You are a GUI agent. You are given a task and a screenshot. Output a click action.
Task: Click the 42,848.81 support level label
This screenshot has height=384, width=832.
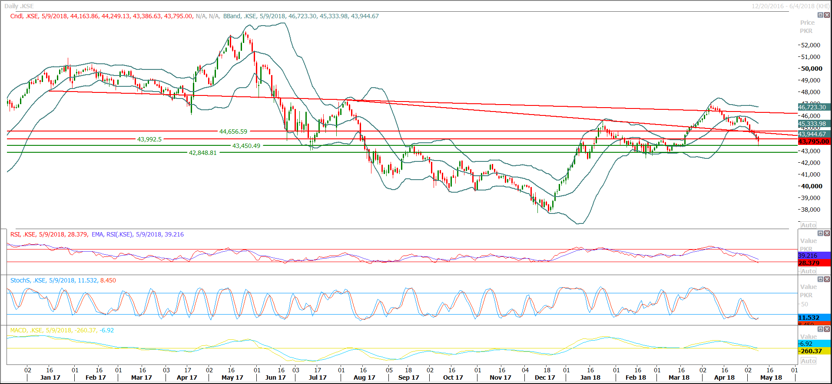point(202,153)
